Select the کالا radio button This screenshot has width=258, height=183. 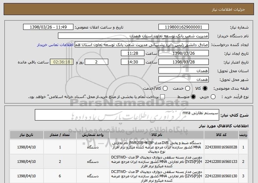pos(205,88)
